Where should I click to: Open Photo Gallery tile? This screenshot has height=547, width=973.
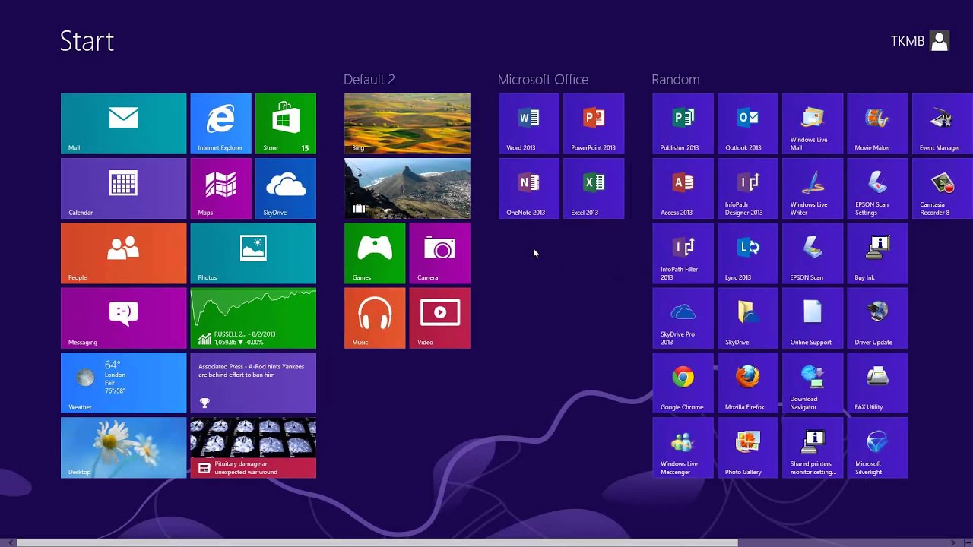point(748,447)
